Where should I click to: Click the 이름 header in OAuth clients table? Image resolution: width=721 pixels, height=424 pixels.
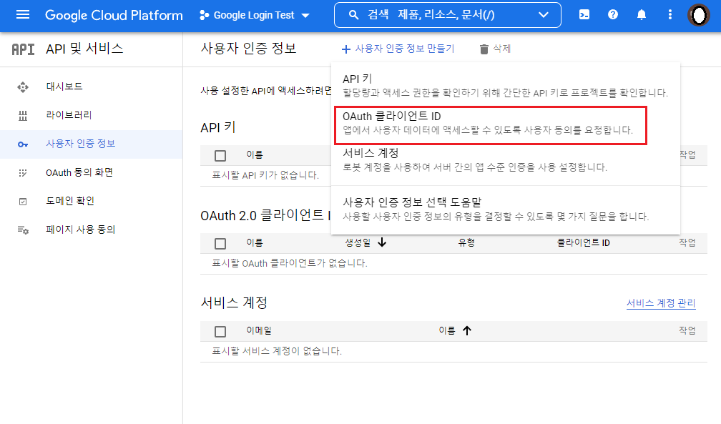(255, 242)
